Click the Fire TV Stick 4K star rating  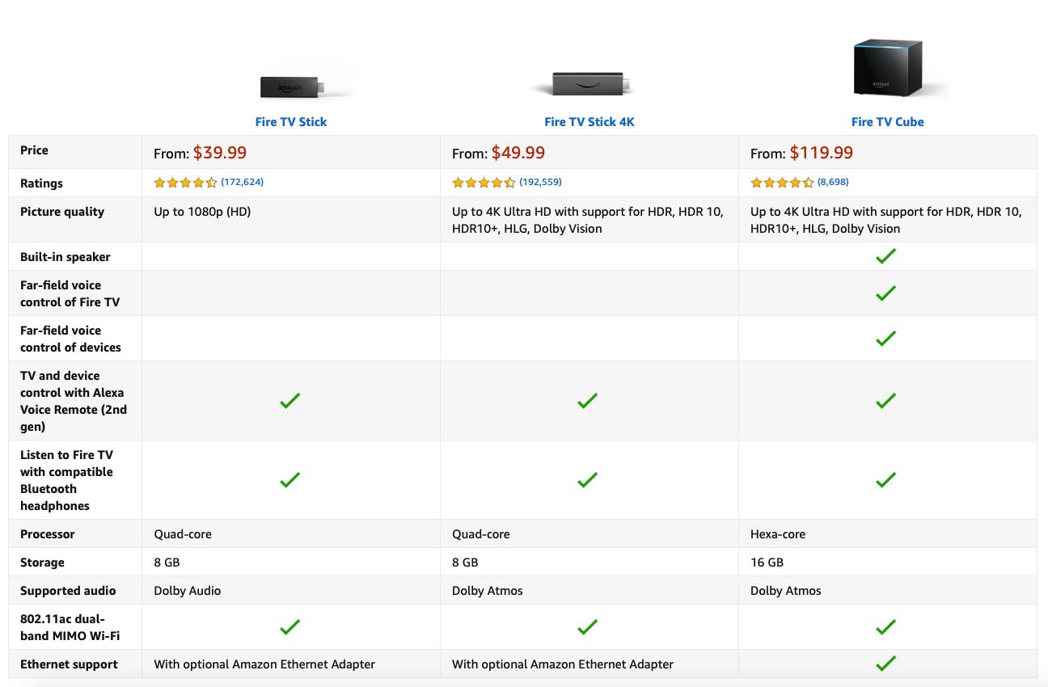484,183
